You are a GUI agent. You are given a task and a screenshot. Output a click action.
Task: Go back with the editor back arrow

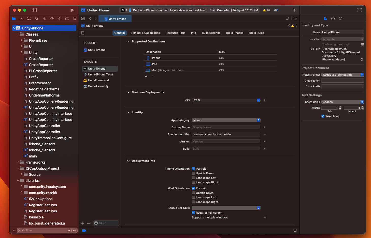coord(90,19)
